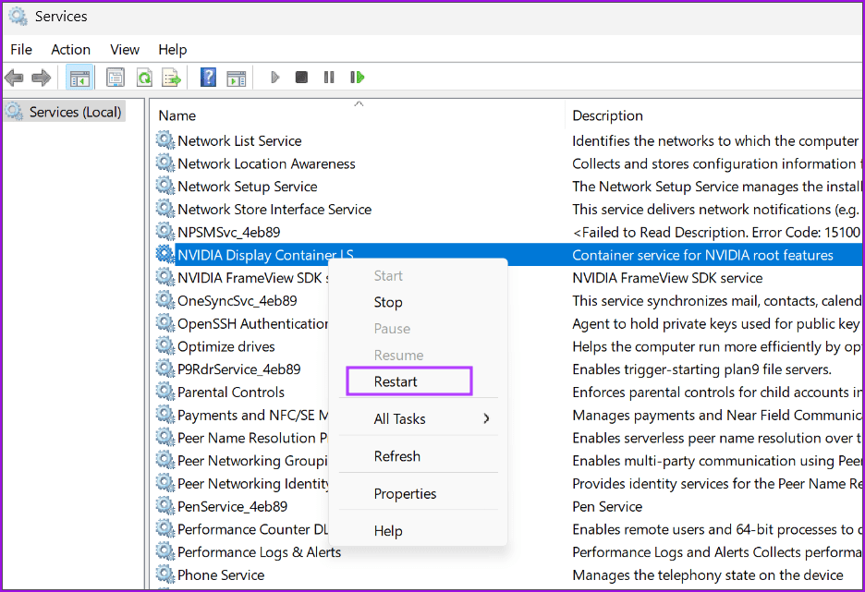Screen dimensions: 865x592
Task: Click the Back arrow toolbar icon
Action: 14,78
